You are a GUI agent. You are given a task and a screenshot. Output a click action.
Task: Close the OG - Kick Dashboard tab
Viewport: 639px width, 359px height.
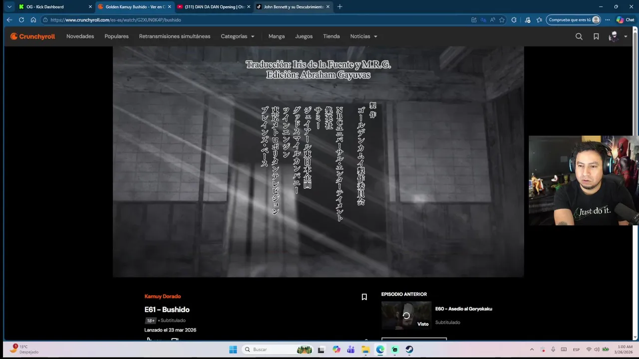click(x=90, y=6)
